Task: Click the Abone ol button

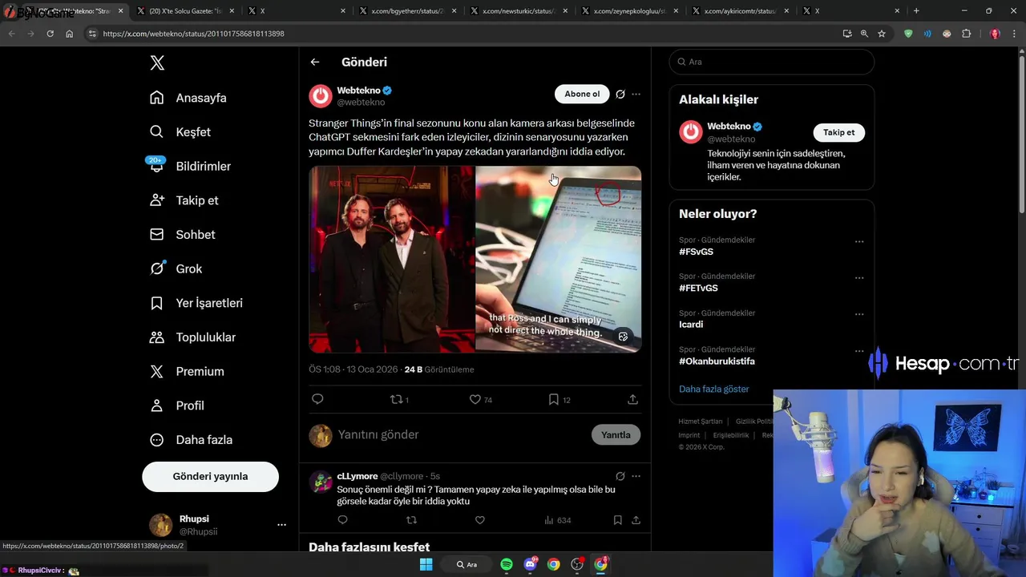Action: click(582, 94)
